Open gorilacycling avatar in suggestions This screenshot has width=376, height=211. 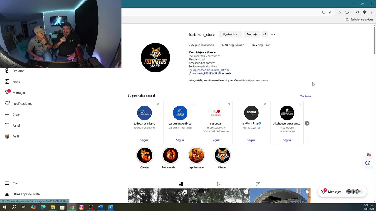[251, 113]
